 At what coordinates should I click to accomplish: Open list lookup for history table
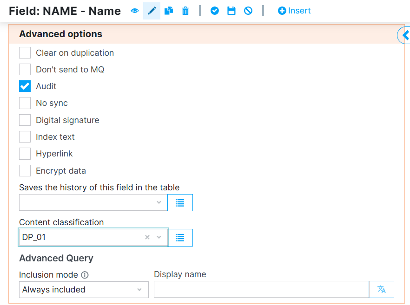click(180, 202)
